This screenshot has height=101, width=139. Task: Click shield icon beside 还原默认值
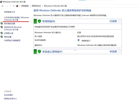click(x=2, y=33)
